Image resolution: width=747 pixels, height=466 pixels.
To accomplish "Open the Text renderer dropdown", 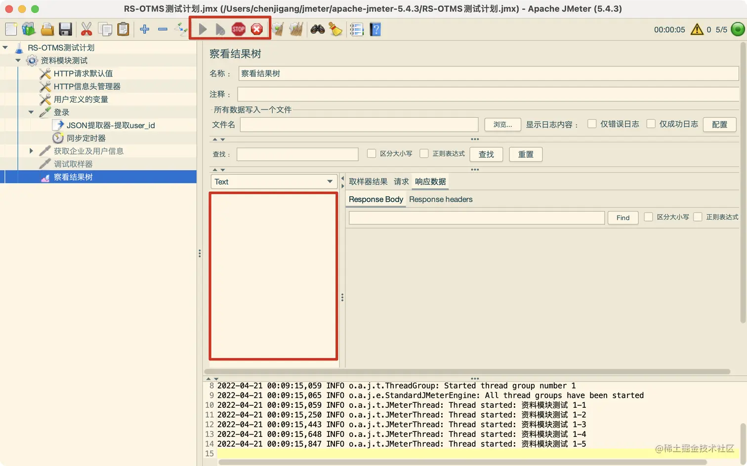I will click(274, 181).
